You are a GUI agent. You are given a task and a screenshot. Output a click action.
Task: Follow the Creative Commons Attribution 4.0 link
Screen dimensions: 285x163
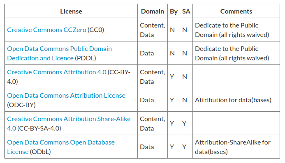pos(57,72)
